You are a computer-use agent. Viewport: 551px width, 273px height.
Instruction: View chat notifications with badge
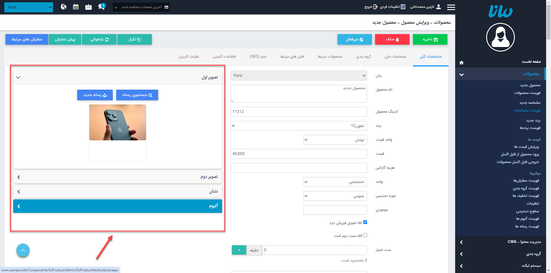[101, 7]
